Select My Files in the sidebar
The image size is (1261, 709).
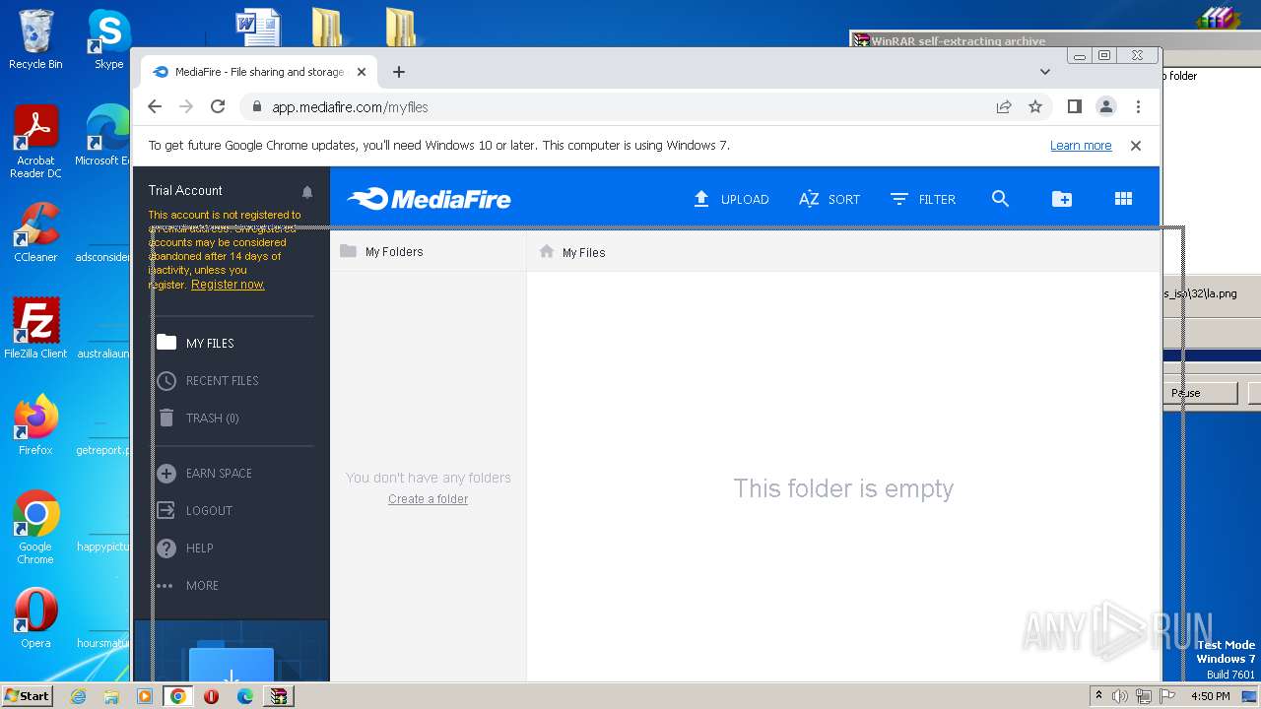195,343
